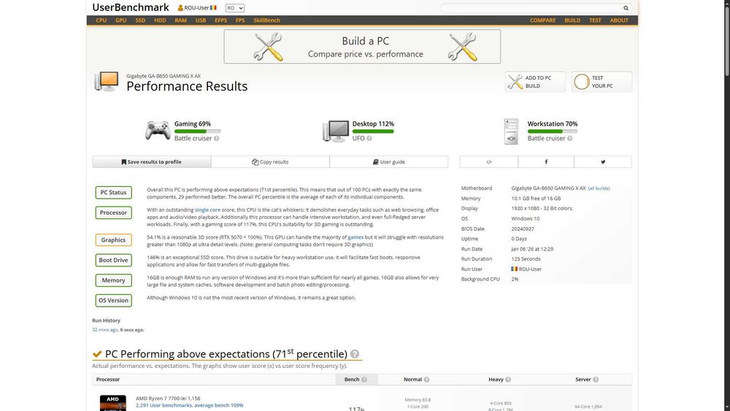
Task: Open the single core link
Action: pyautogui.click(x=207, y=210)
